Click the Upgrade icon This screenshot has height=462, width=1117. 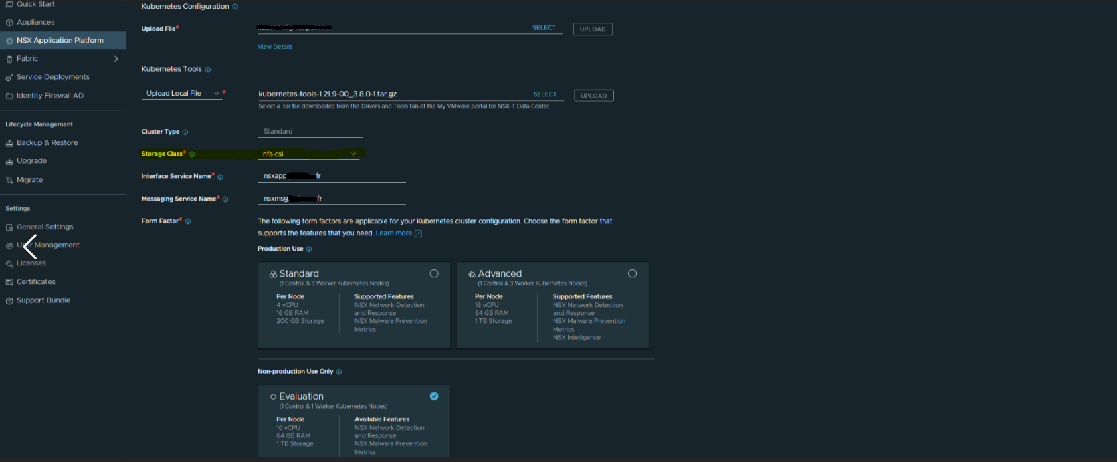pos(9,162)
